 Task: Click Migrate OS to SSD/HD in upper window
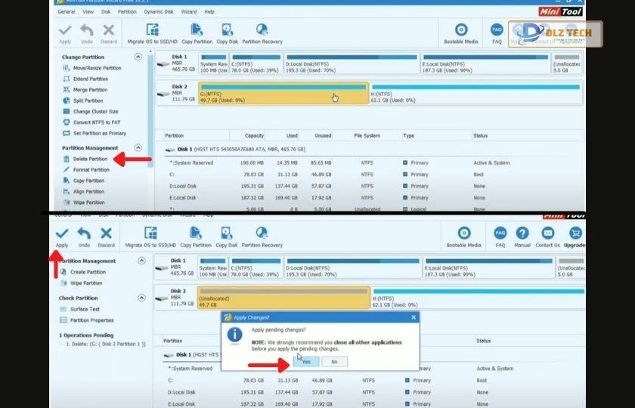[x=152, y=34]
